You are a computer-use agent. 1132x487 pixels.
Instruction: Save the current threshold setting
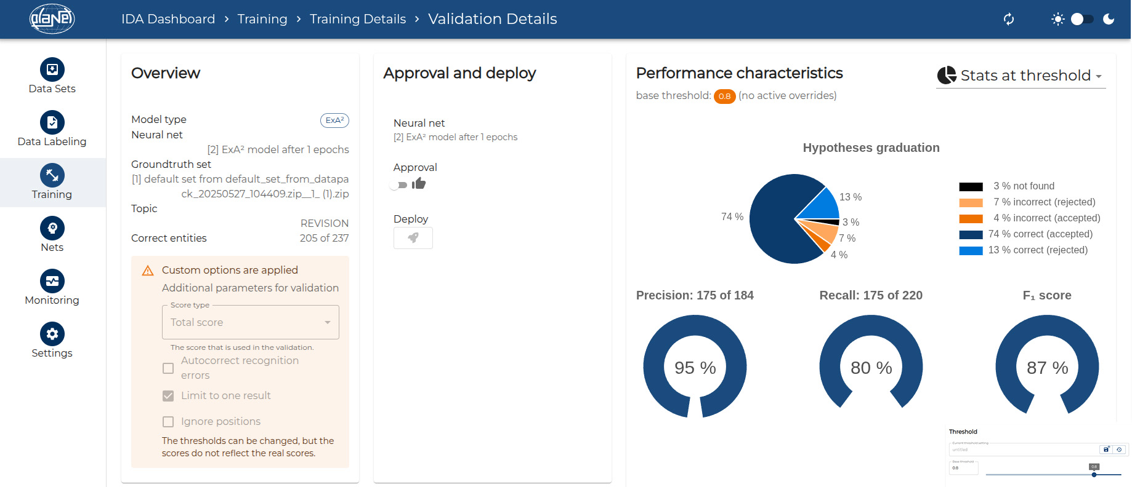tap(1106, 449)
